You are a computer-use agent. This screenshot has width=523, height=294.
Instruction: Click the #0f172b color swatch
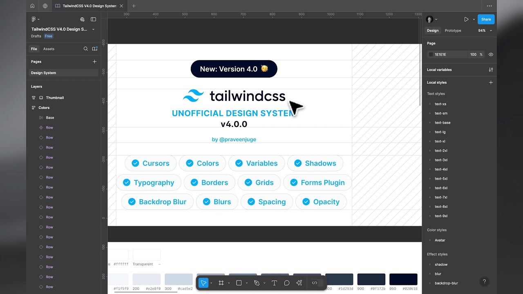tap(371, 279)
